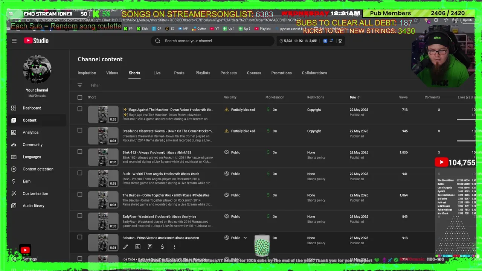This screenshot has width=482, height=271.
Task: Open the Languages sidebar icon
Action: pyautogui.click(x=14, y=157)
